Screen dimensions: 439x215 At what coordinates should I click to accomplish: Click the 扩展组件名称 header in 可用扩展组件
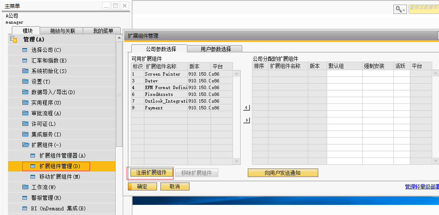click(x=166, y=66)
